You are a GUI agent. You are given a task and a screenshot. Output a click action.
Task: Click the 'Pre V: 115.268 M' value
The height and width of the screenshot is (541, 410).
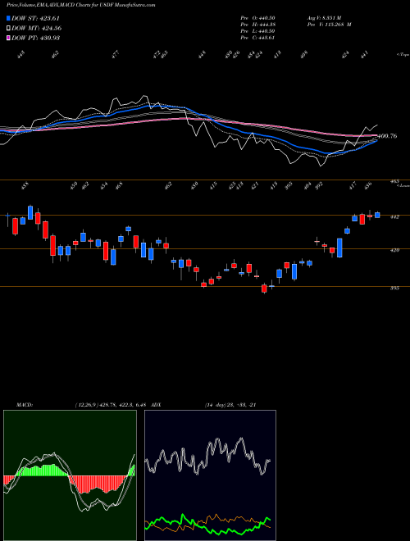click(329, 25)
